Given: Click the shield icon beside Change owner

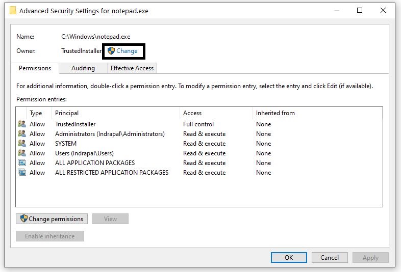Looking at the screenshot, I should [111, 51].
